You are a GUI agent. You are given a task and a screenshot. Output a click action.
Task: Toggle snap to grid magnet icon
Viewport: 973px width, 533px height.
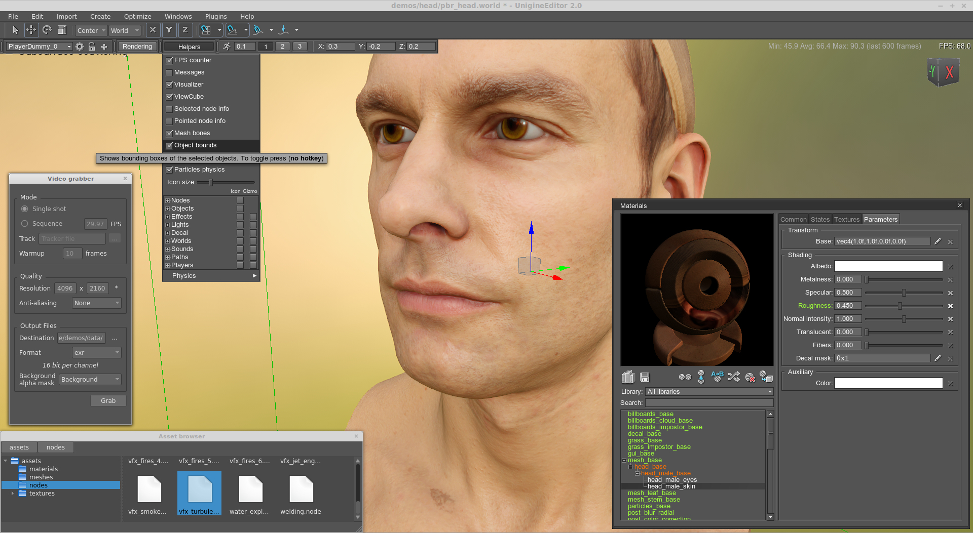[206, 30]
